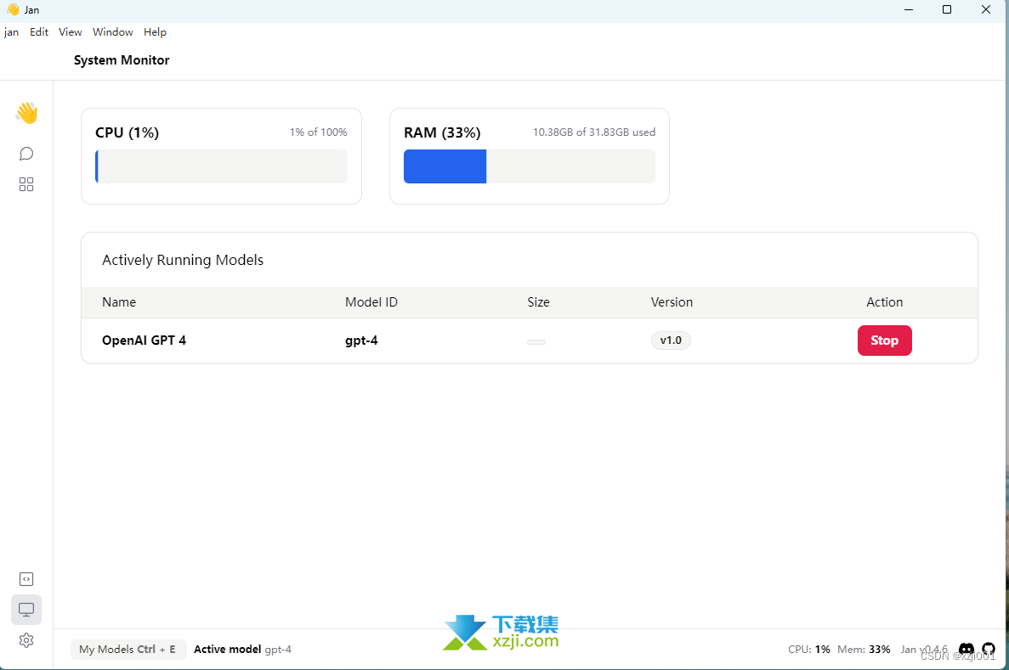1009x670 pixels.
Task: Click the Name column header
Action: (119, 302)
